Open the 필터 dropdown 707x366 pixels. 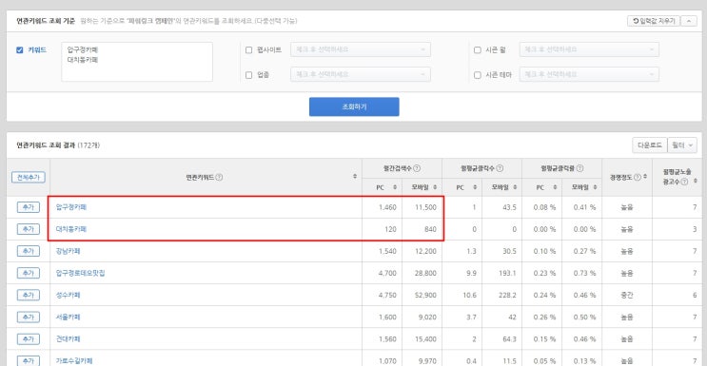(x=682, y=145)
